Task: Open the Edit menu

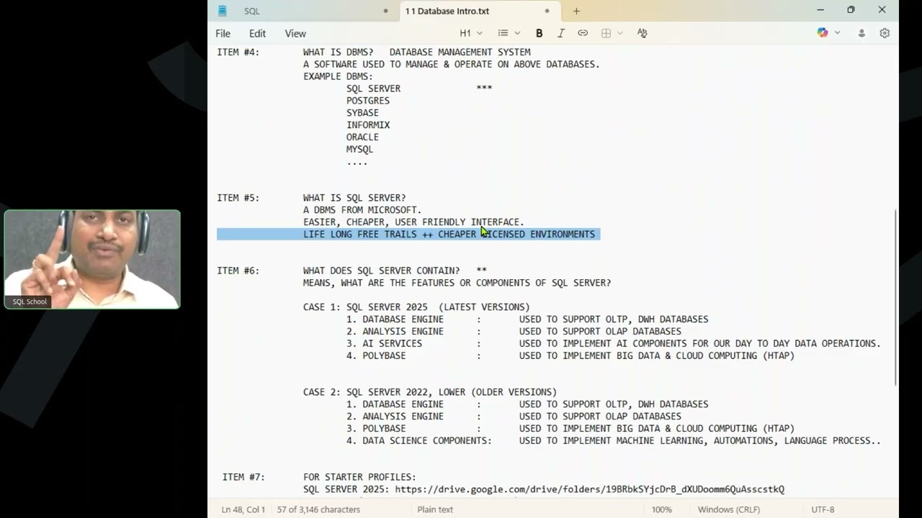Action: coord(257,33)
